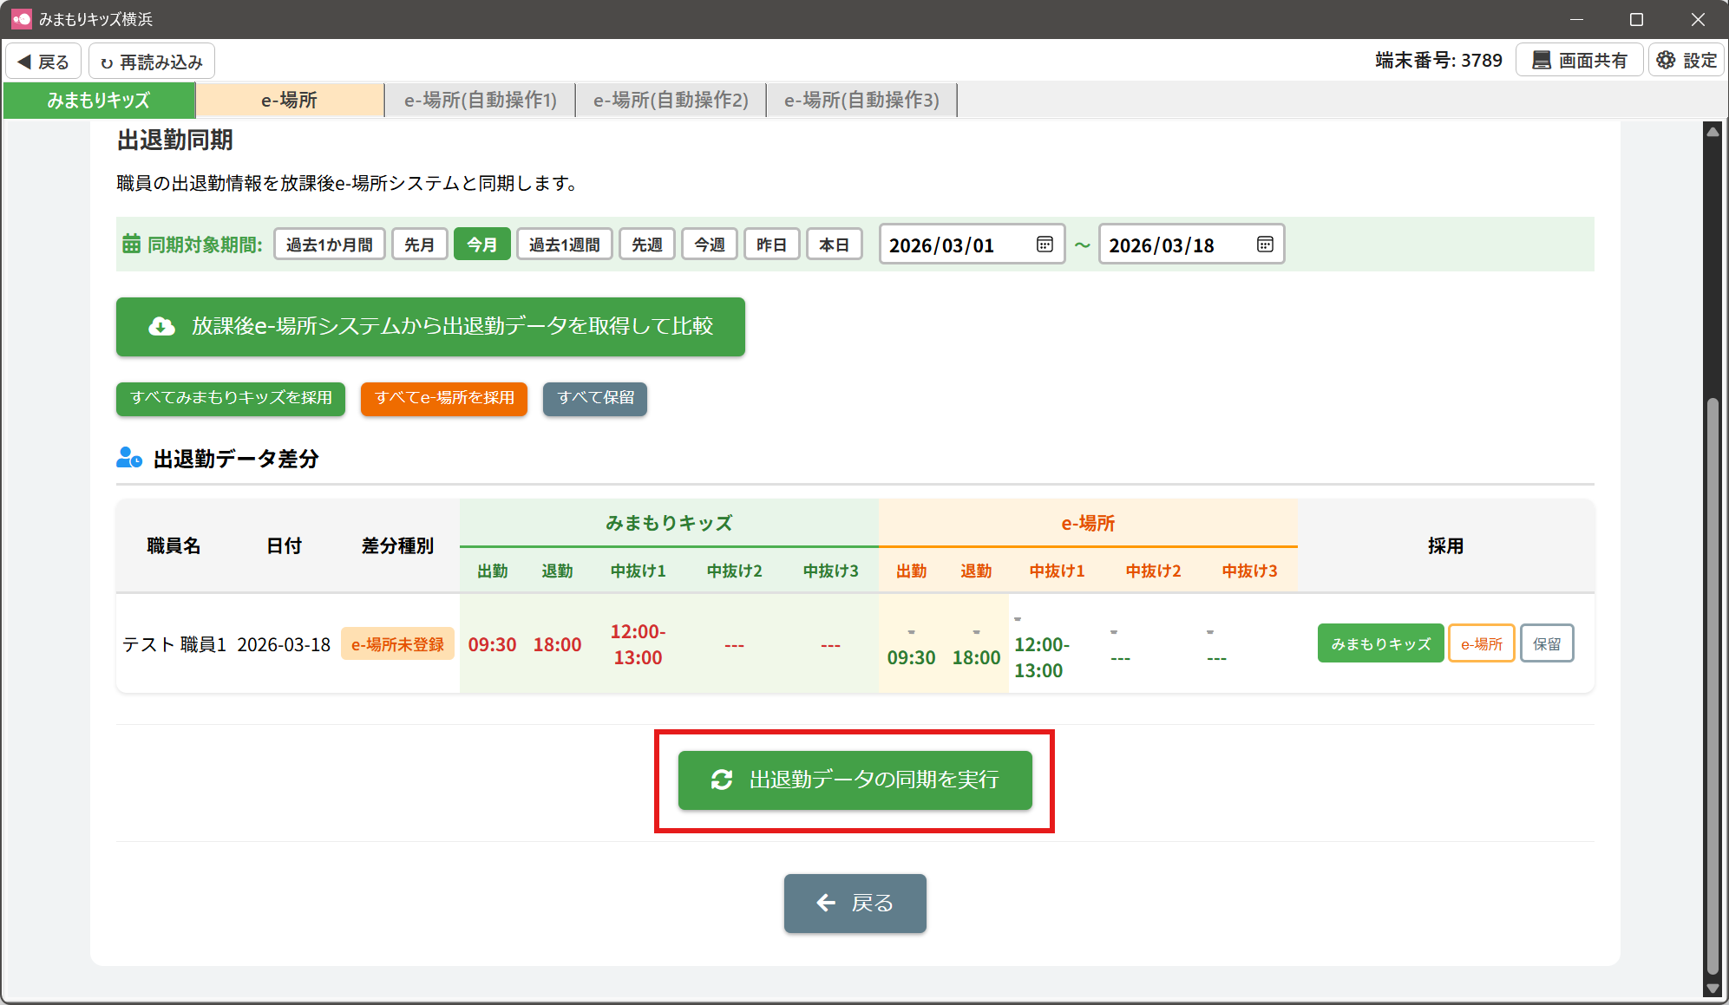Switch to the みまもりキッズ tab

tap(99, 101)
